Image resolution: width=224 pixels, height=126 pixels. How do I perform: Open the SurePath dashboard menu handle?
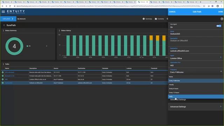4,25
